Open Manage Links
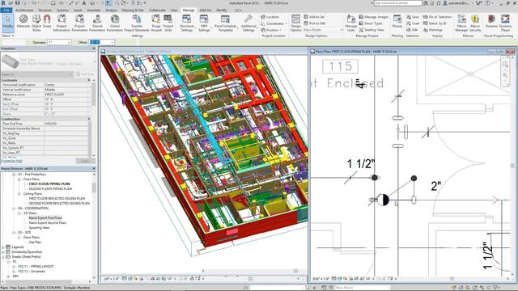 tap(350, 23)
